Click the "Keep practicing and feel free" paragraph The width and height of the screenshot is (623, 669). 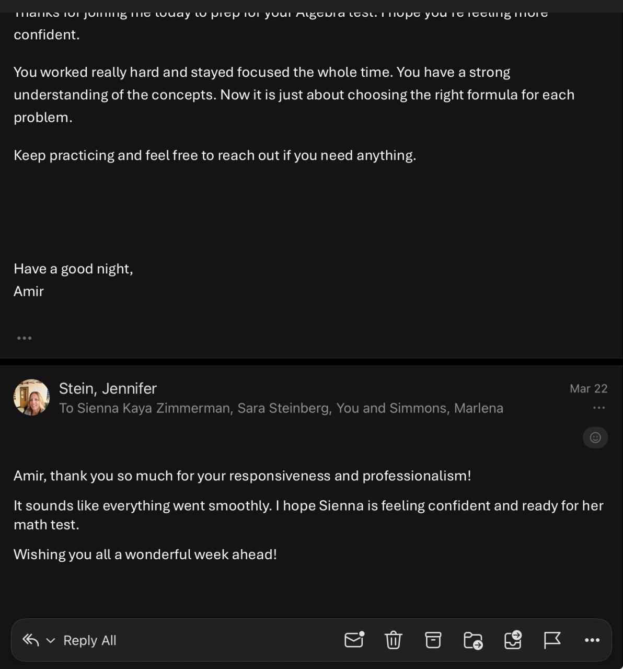(x=215, y=155)
